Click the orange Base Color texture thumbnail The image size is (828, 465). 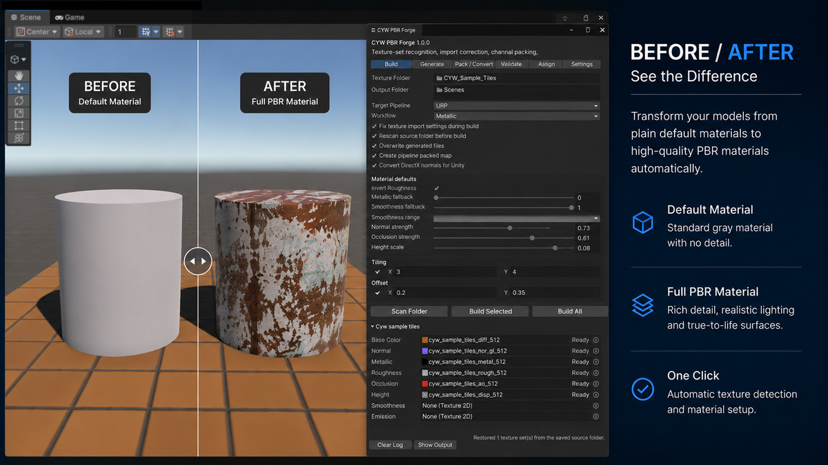pyautogui.click(x=424, y=340)
